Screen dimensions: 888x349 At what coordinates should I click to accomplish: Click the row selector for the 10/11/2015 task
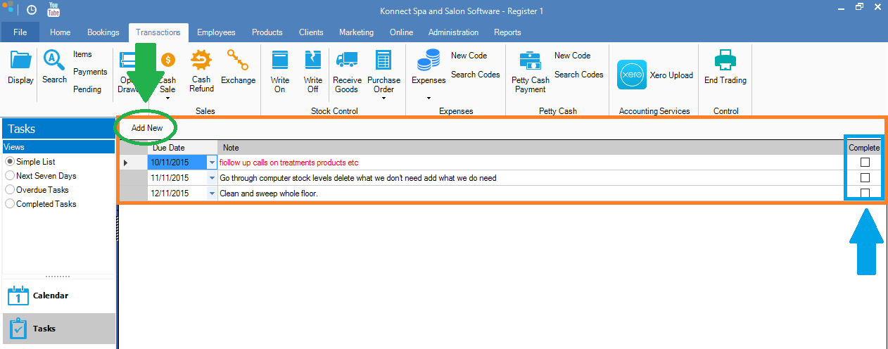[133, 163]
